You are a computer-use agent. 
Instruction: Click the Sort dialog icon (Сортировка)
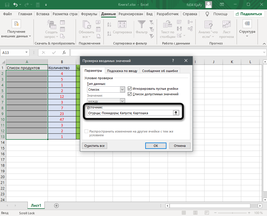click(122, 25)
